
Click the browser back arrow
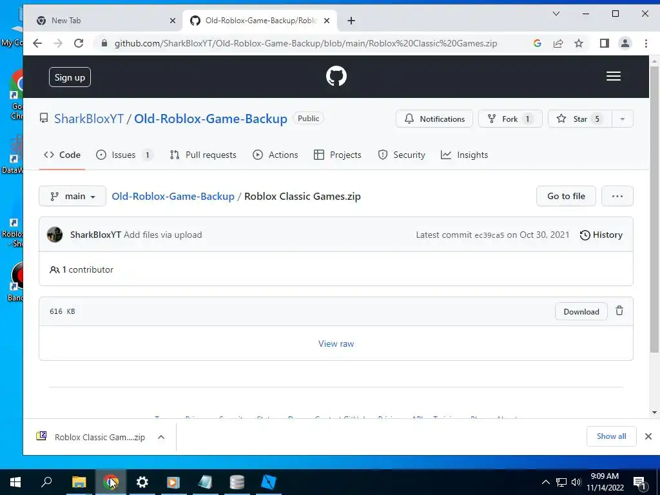(x=37, y=43)
